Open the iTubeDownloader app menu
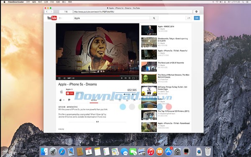 click(x=16, y=2)
